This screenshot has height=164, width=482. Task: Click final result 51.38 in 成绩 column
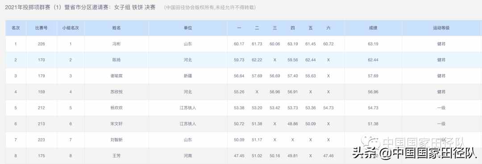point(373,124)
